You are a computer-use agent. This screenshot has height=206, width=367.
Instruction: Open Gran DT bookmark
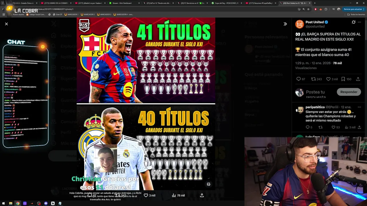point(57,14)
